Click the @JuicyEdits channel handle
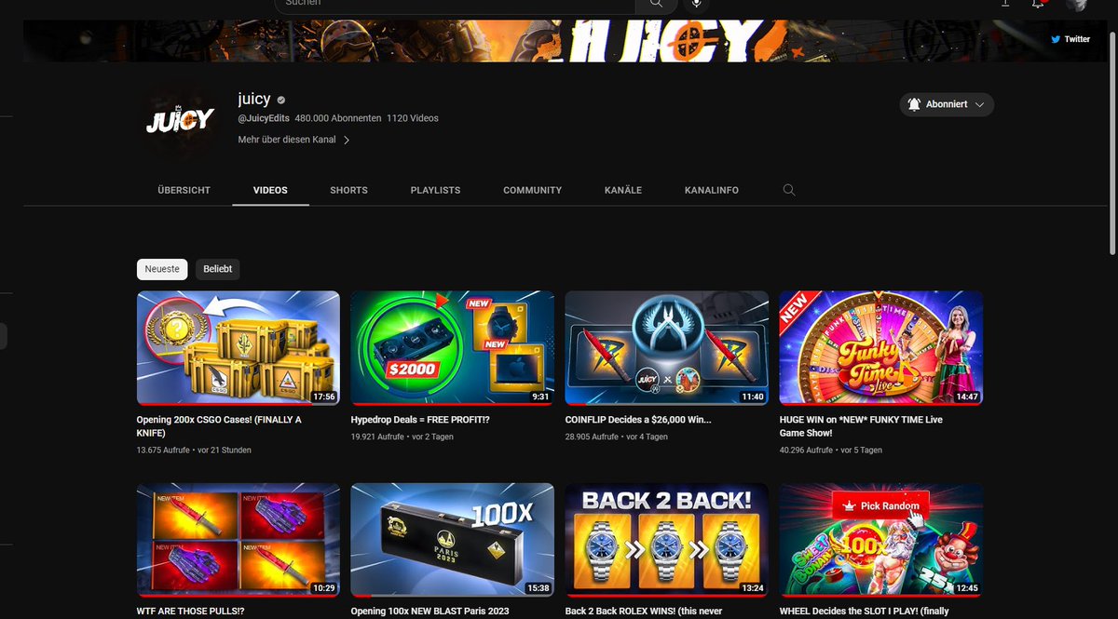Image resolution: width=1118 pixels, height=619 pixels. coord(264,118)
